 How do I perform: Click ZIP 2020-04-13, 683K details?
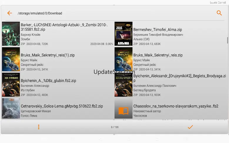pos(147,44)
